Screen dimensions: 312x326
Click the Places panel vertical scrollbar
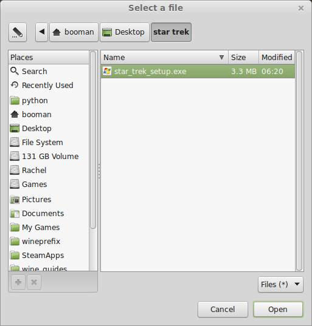(93, 140)
